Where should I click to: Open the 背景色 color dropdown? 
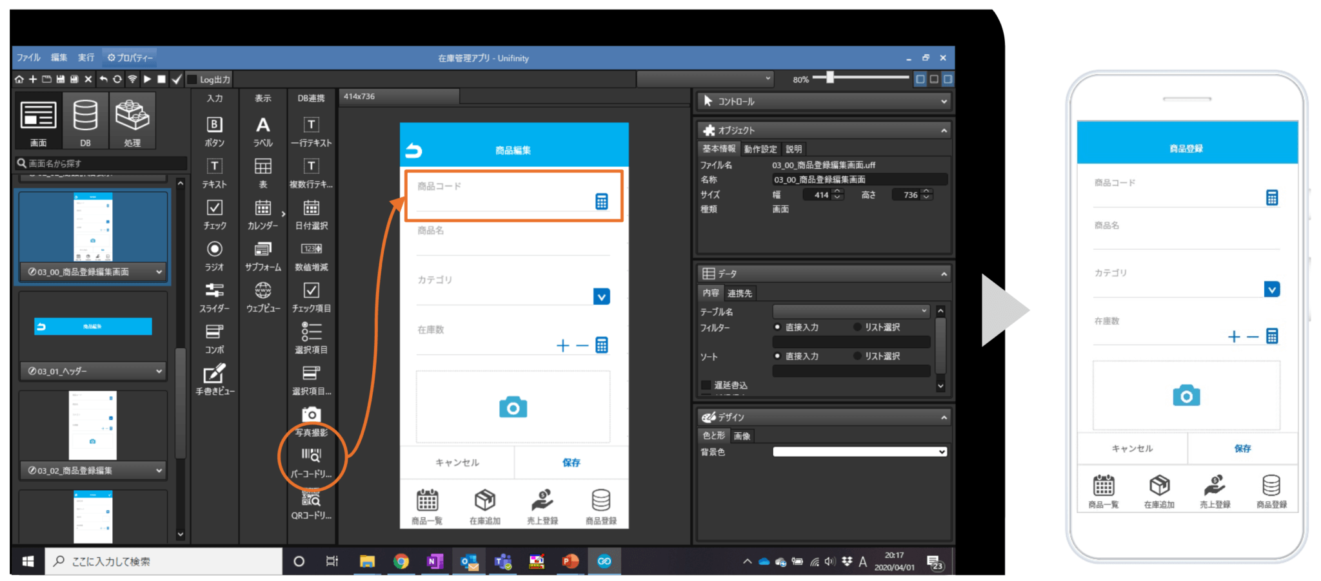tap(860, 452)
